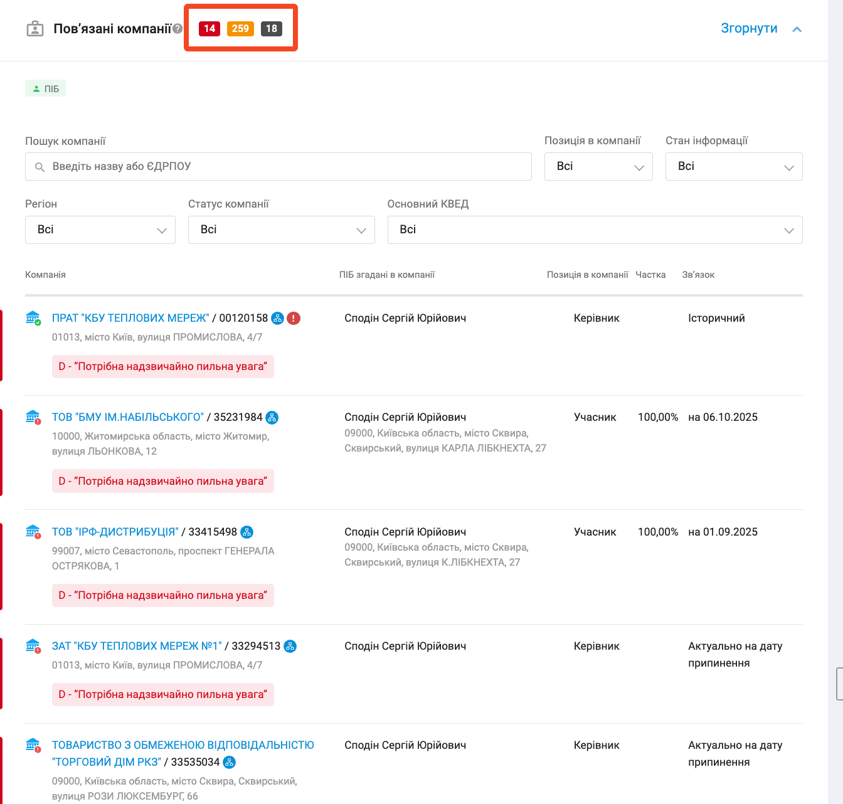
Task: Open ЗАТ "КБУ ТЕПЛОВИХ МЕРЕЖ №1" link
Action: click(137, 647)
